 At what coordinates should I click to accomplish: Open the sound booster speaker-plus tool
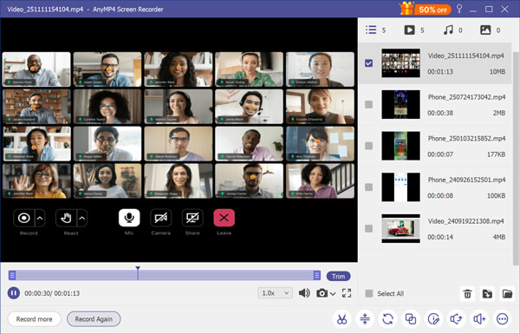pos(479,319)
